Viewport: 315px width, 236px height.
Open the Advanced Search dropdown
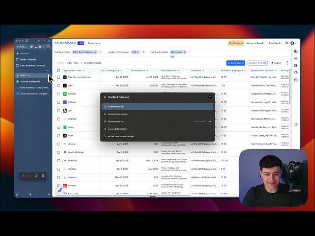tap(256, 43)
